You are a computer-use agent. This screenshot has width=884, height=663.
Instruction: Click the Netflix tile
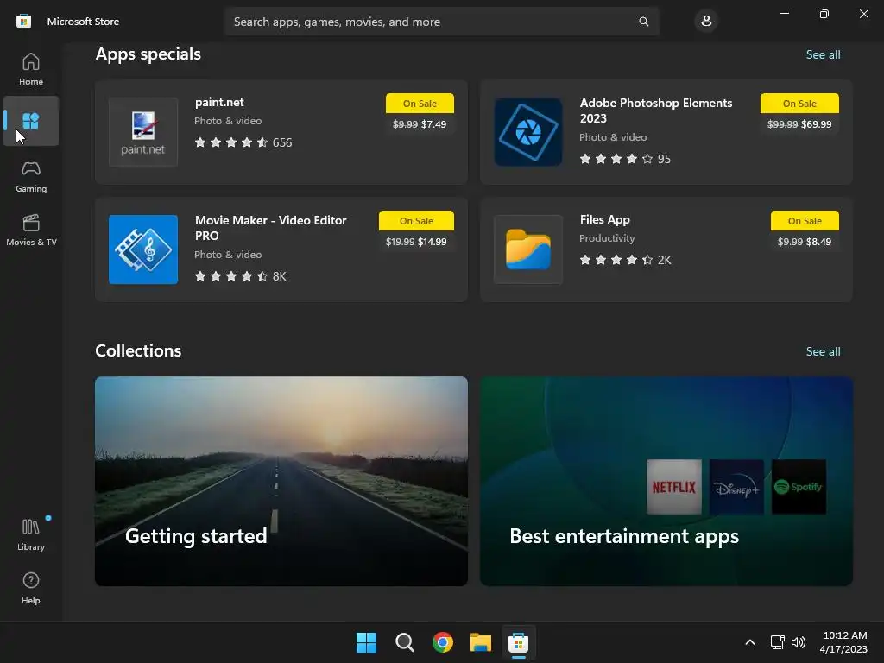coord(673,487)
